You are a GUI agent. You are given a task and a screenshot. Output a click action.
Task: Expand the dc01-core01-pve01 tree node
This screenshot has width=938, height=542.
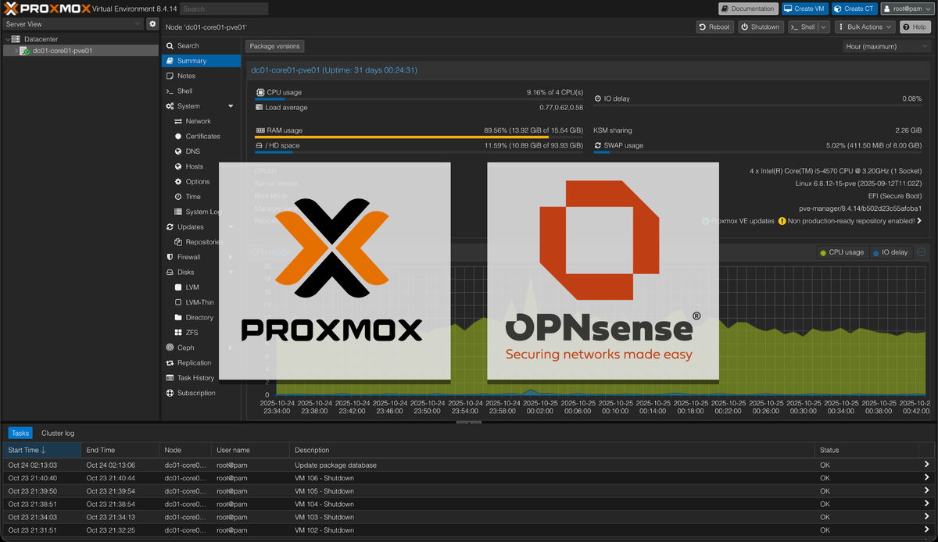16,50
